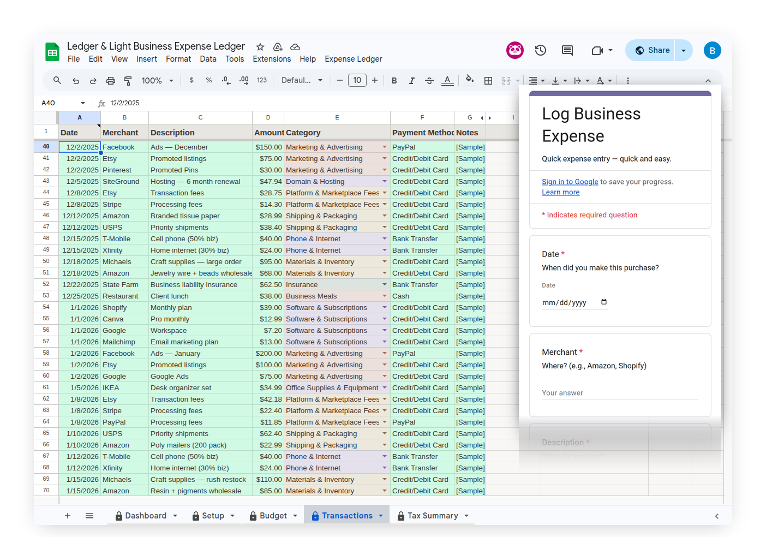Click the Share button
The image size is (766, 537).
(x=653, y=50)
